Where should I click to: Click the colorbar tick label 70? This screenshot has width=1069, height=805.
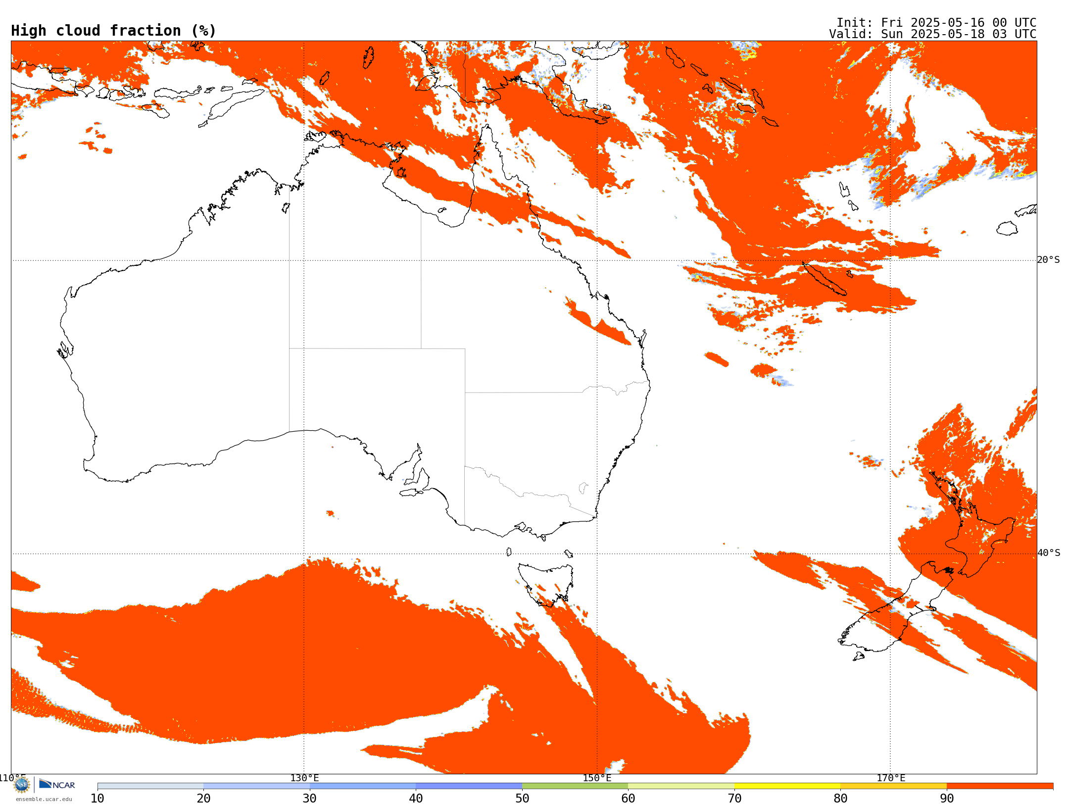point(734,799)
